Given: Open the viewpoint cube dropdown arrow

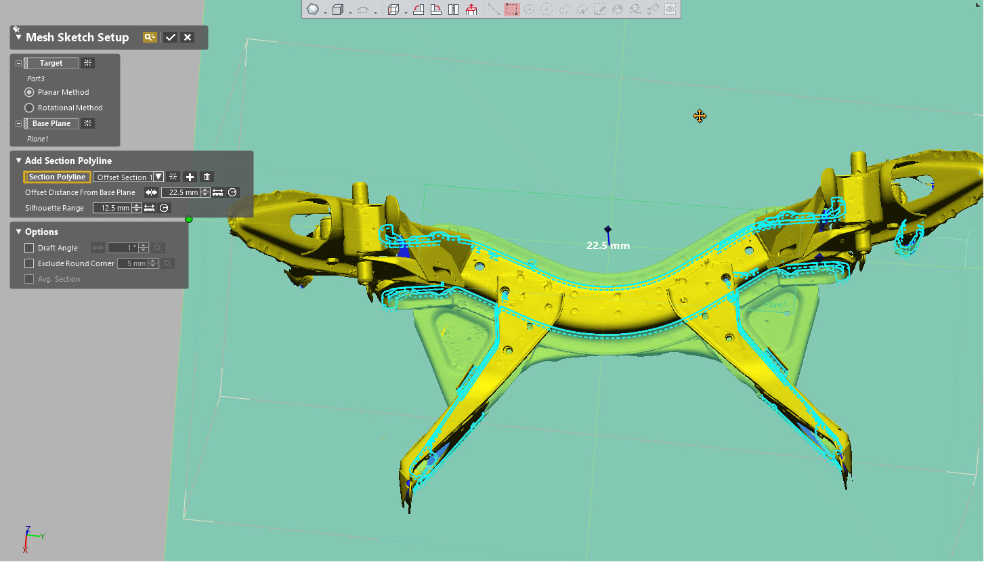Looking at the screenshot, I should 406,13.
